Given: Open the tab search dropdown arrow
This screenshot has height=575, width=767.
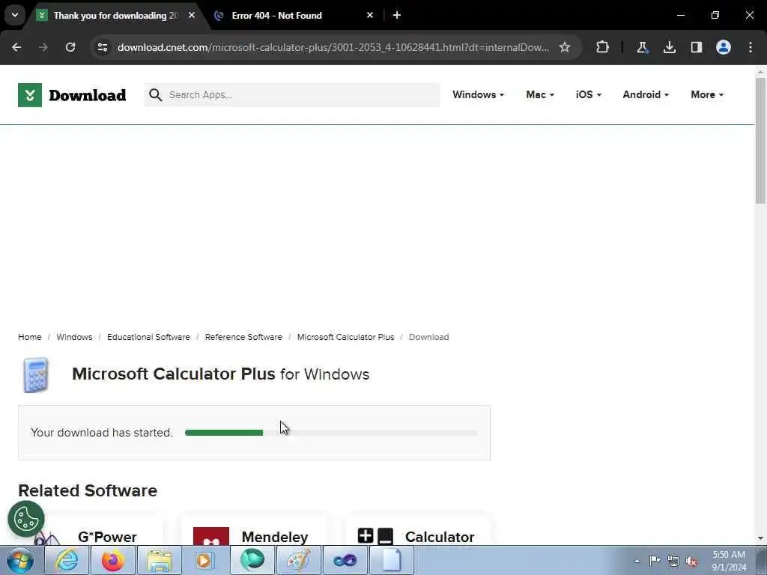Looking at the screenshot, I should (15, 15).
